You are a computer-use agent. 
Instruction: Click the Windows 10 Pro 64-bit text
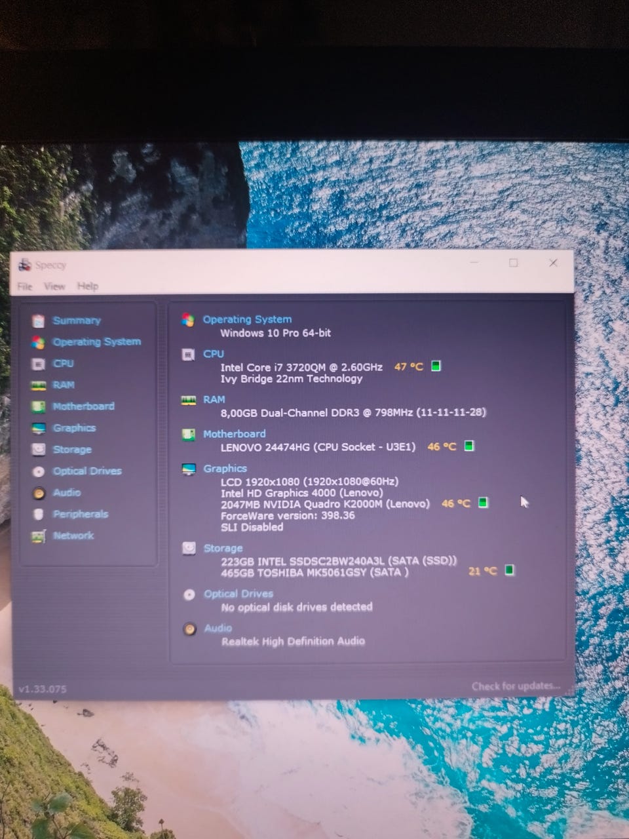(x=276, y=333)
